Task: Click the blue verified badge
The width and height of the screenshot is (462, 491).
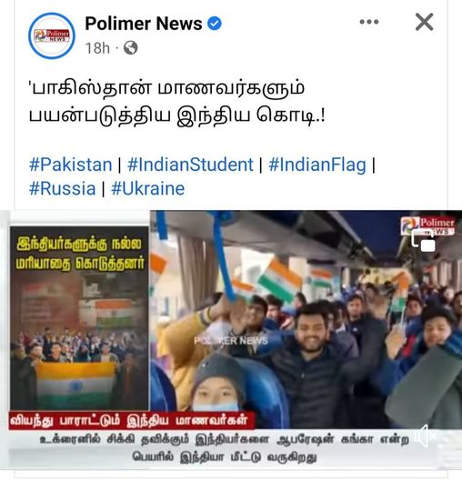Action: coord(215,24)
